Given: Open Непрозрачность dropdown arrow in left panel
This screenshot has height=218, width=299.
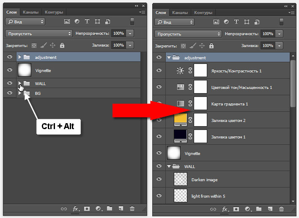Looking at the screenshot, I should [130, 33].
